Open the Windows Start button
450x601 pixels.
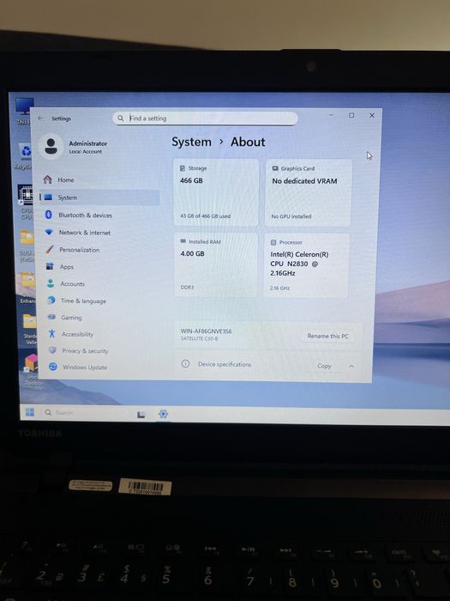[x=30, y=412]
